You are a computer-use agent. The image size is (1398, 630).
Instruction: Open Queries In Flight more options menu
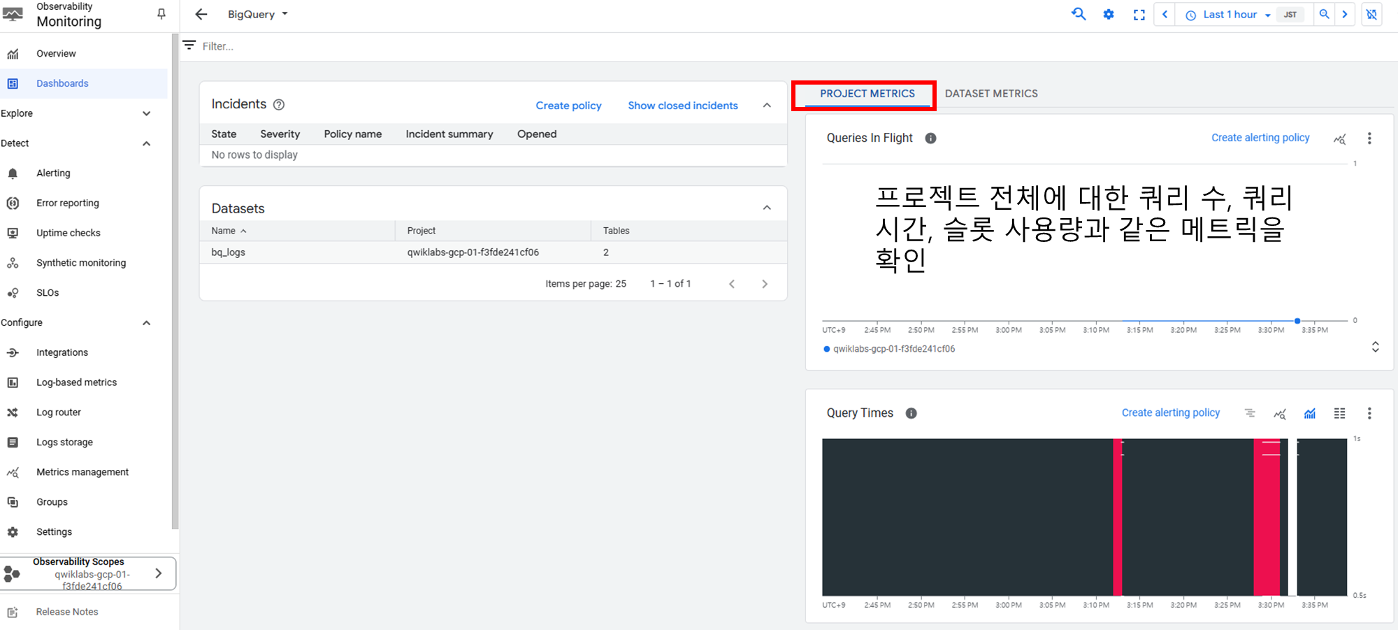pos(1369,138)
